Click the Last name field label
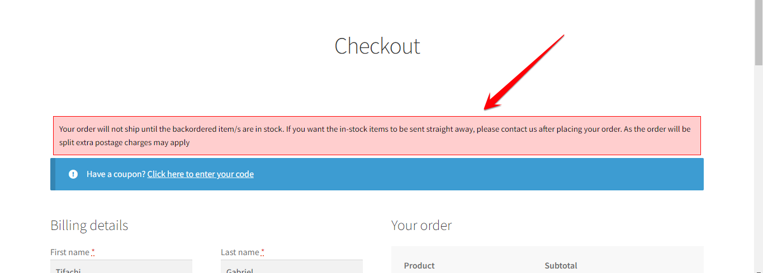This screenshot has height=273, width=763. tap(240, 252)
